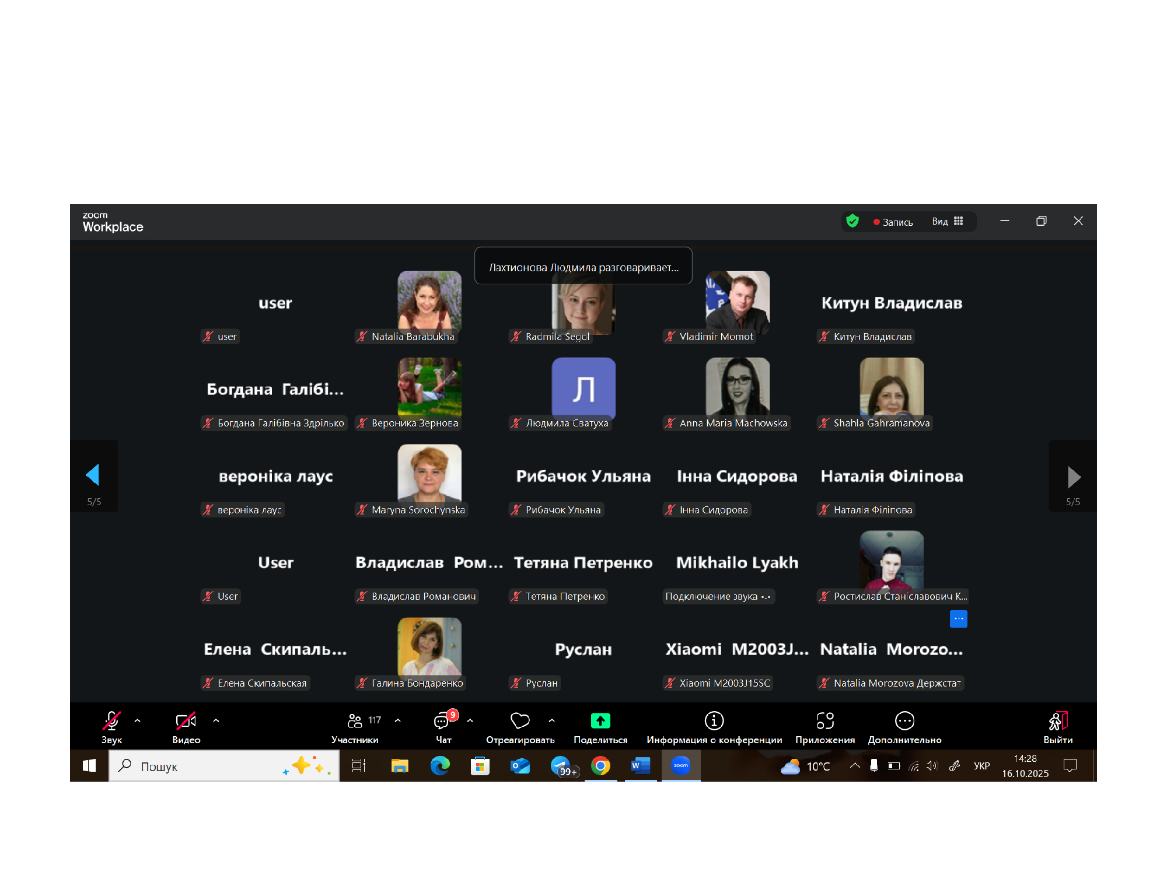1167x875 pixels.
Task: Open the Apps icon
Action: click(824, 721)
